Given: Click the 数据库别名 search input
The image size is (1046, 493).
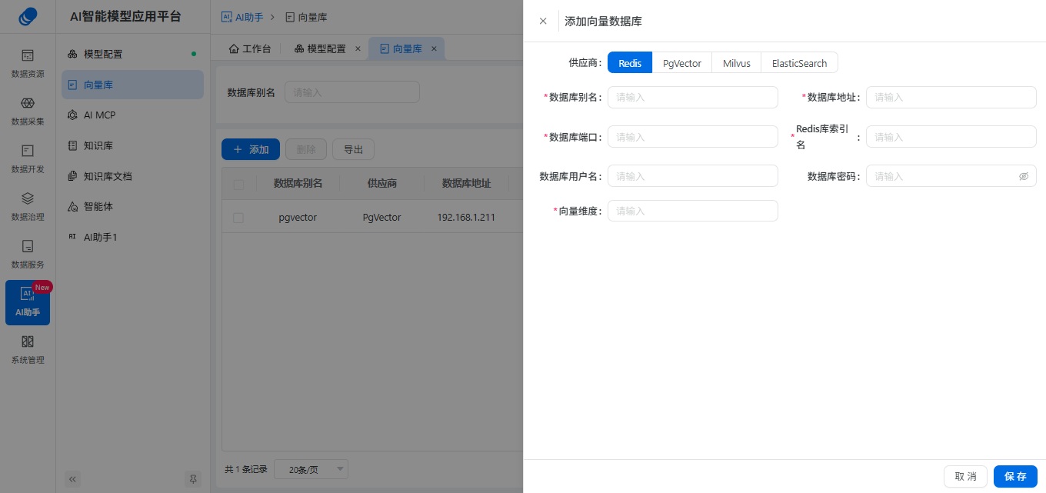Looking at the screenshot, I should (x=352, y=92).
